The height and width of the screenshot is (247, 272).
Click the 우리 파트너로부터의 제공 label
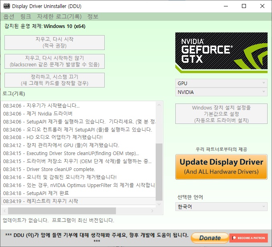pyautogui.click(x=221, y=149)
